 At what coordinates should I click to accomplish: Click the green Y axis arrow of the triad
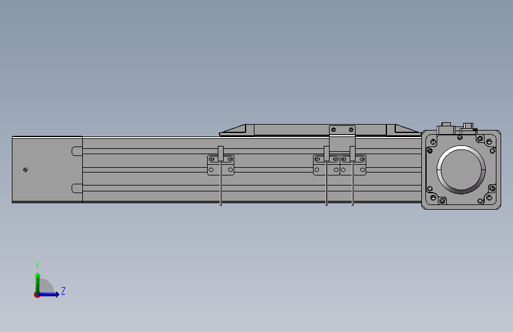[38, 282]
